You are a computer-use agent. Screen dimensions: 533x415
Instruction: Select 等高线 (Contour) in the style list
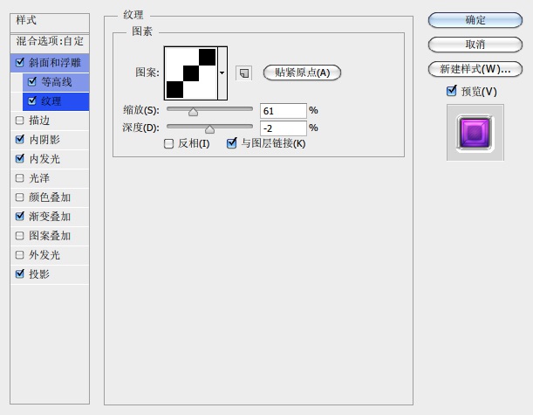[57, 82]
